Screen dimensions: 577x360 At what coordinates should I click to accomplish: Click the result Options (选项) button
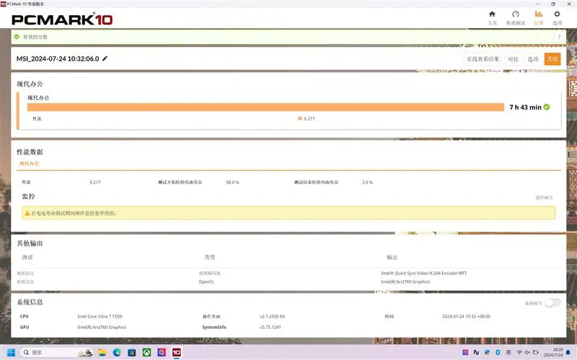click(x=533, y=59)
